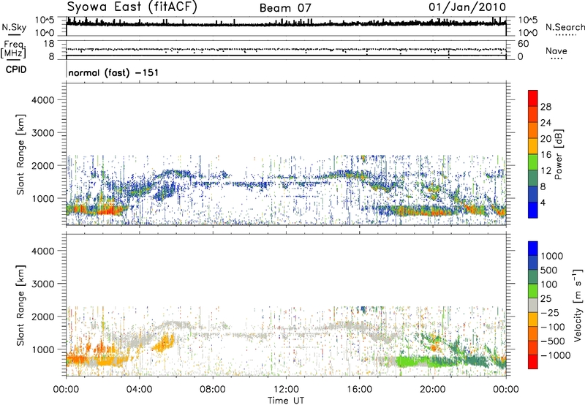Click the '-25' velocity colorbar label
The width and height of the screenshot is (585, 405).
(x=550, y=313)
